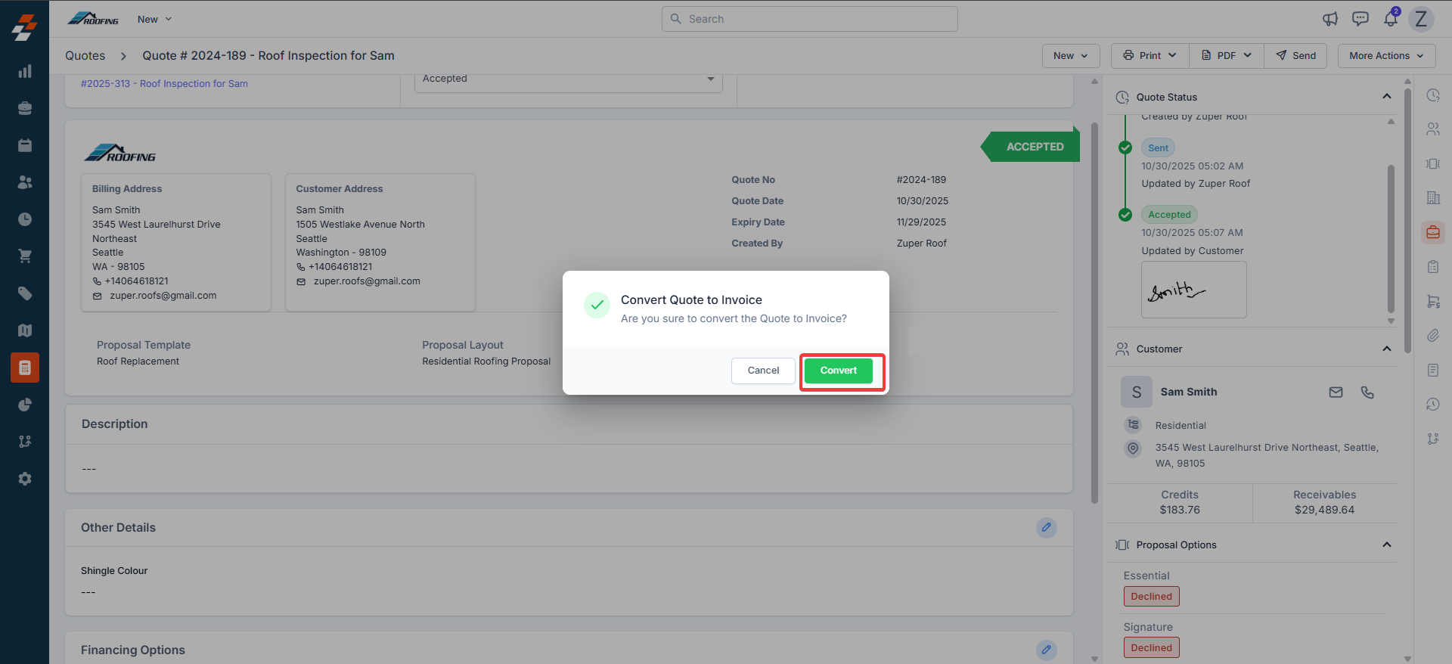
Task: Open the calendar sidebar icon
Action: pos(25,145)
